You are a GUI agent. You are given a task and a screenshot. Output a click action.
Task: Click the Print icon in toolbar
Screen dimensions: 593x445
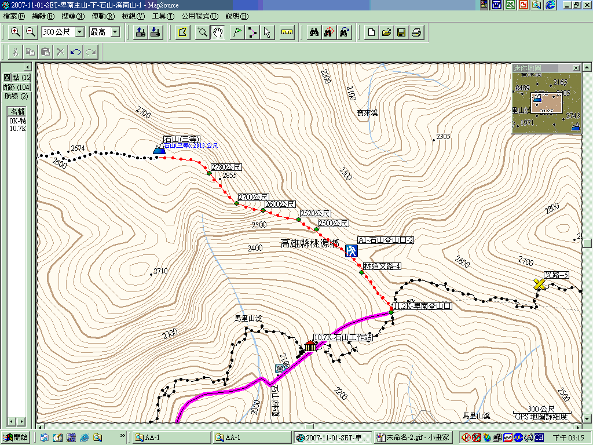coord(416,32)
